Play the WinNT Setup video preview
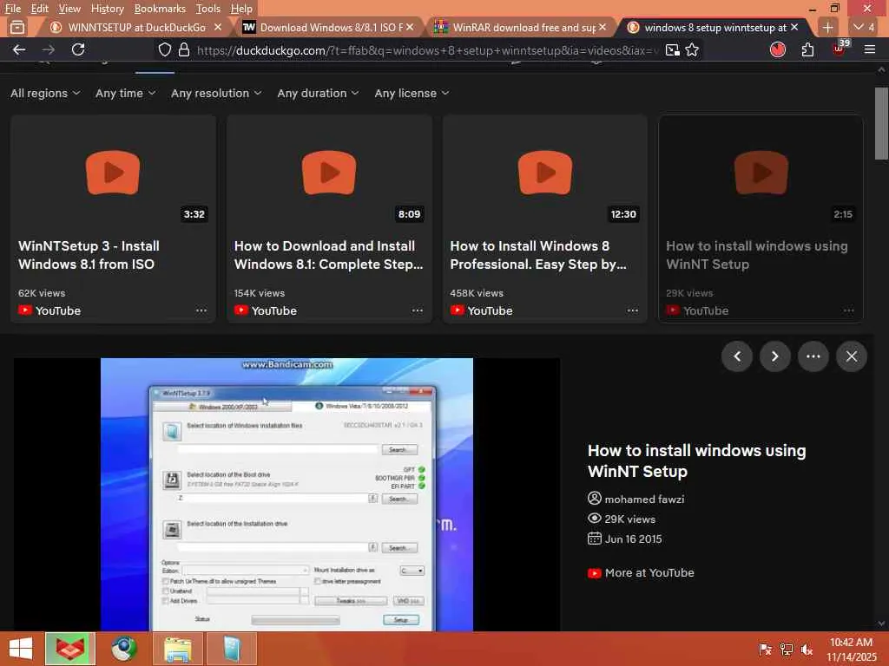Screen dimensions: 889x666 (x=286, y=494)
